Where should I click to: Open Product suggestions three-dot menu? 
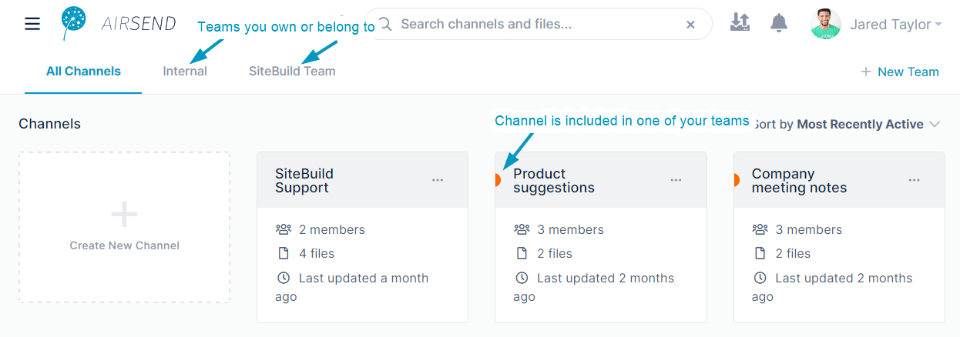(676, 180)
